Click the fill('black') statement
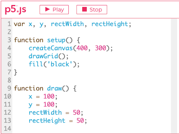 tap(54, 64)
